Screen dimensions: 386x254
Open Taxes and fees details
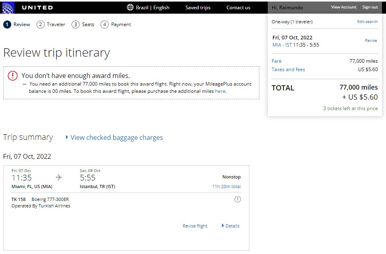[x=288, y=70]
